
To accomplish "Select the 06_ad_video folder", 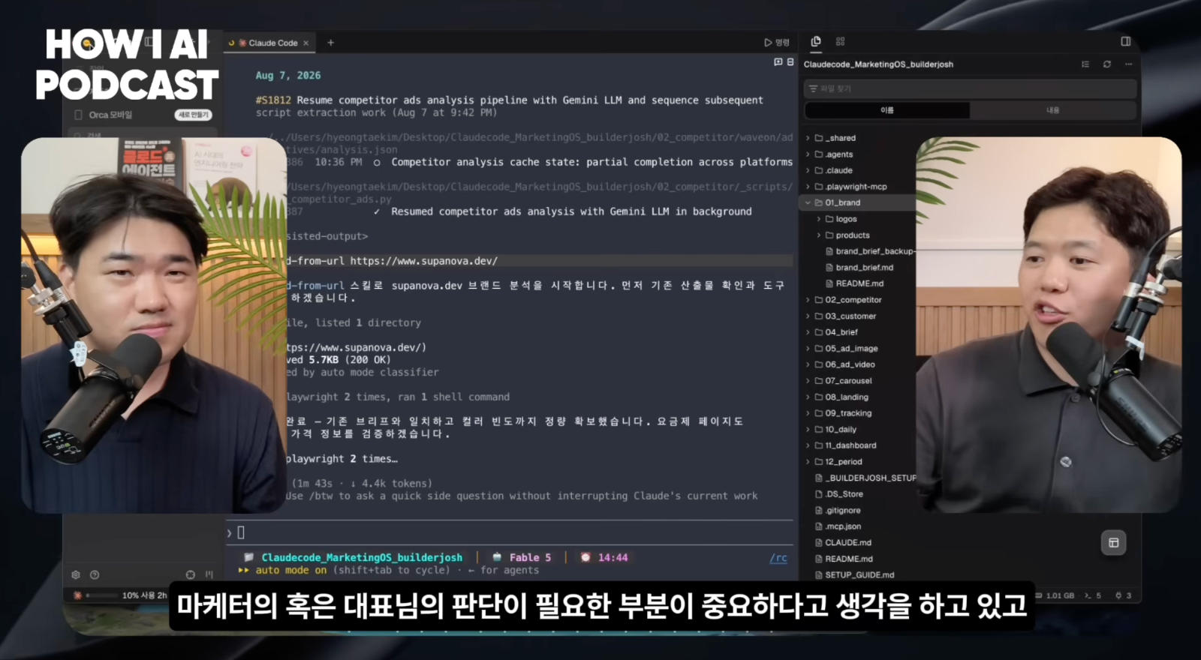I will click(850, 364).
